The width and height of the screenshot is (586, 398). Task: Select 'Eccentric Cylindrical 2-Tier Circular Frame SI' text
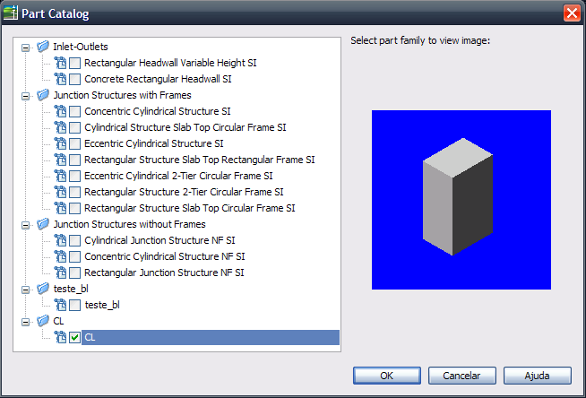pyautogui.click(x=178, y=176)
